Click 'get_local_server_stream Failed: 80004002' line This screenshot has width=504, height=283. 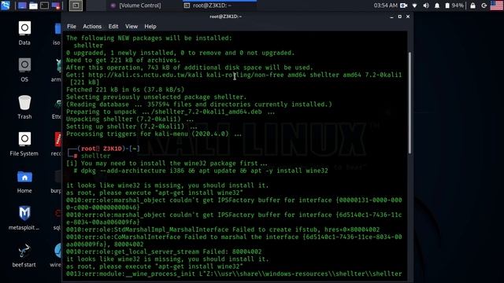(x=164, y=252)
